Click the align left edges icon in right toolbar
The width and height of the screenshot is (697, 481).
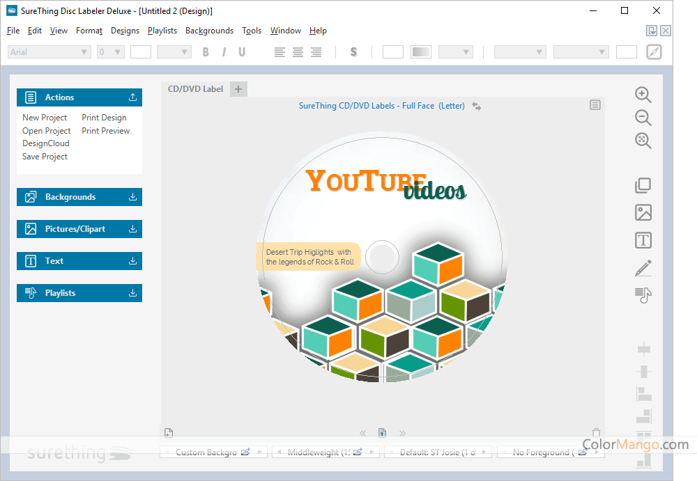coord(643,393)
